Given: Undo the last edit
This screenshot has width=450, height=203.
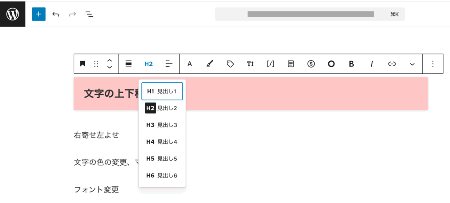Looking at the screenshot, I should 56,14.
